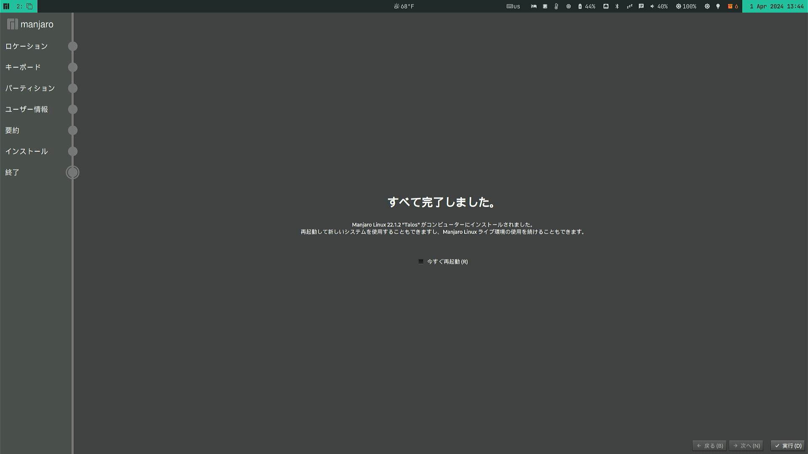The image size is (808, 454).
Task: Select the パーティション step in sidebar
Action: coord(30,88)
